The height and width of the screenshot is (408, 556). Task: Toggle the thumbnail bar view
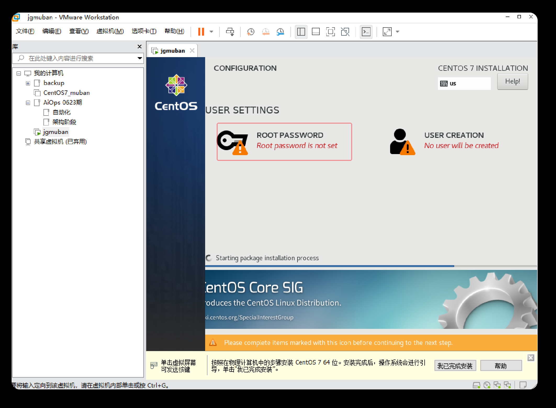(316, 32)
